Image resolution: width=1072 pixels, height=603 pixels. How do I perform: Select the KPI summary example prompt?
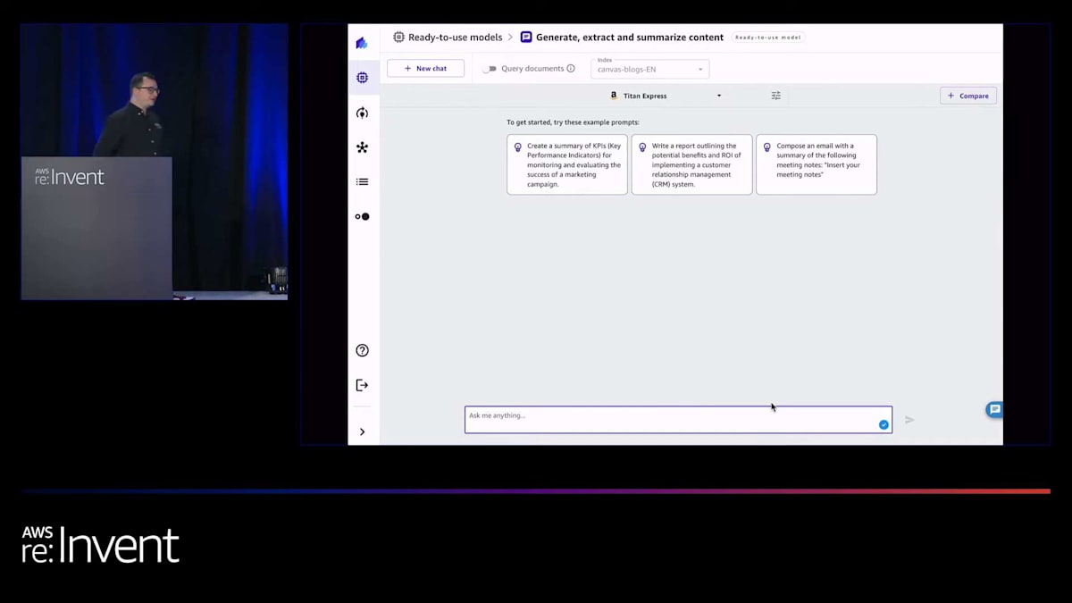567,164
